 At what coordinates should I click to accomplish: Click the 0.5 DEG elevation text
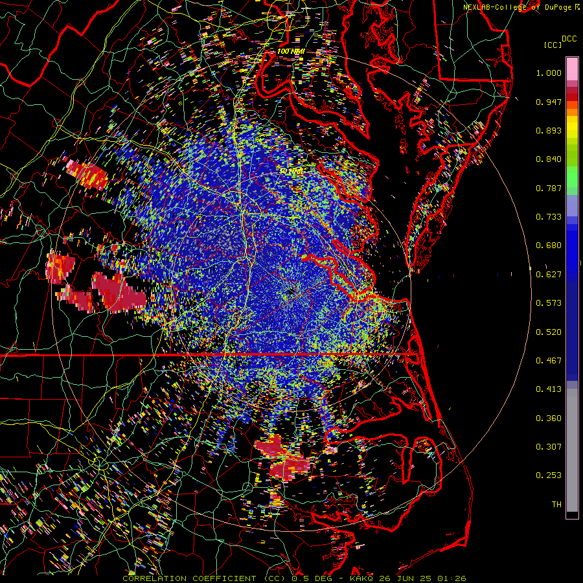click(312, 578)
